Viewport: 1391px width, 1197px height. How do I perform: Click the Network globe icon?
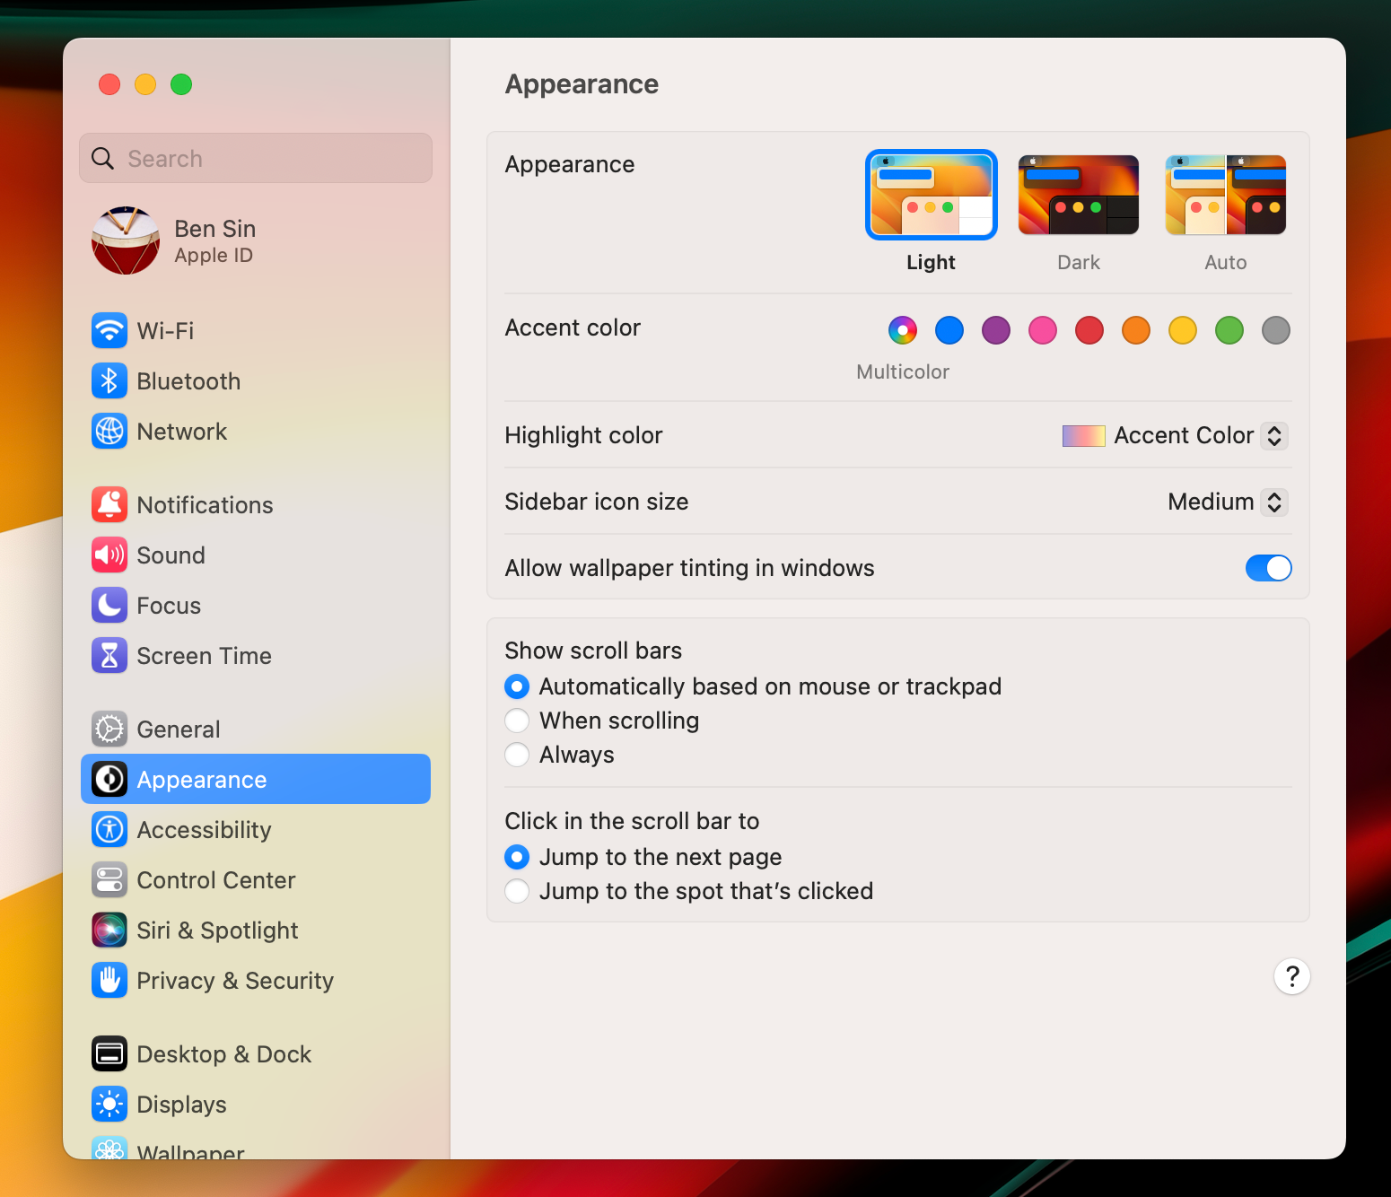click(x=109, y=431)
